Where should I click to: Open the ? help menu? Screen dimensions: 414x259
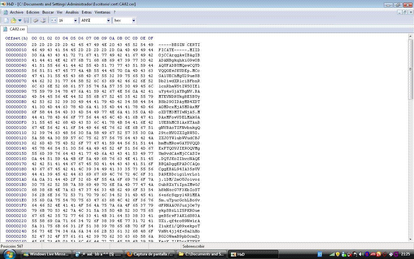(114, 12)
